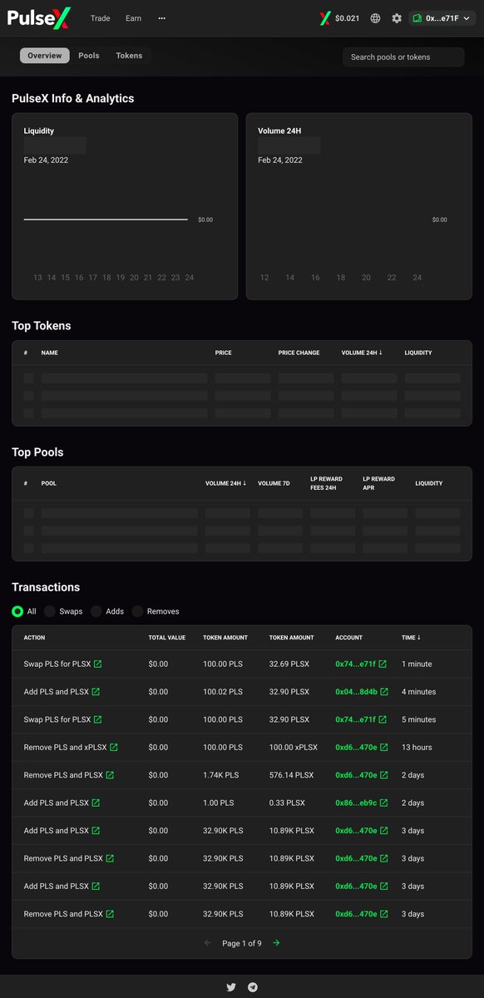Viewport: 484px width, 998px height.
Task: Open external icon beside 1 minute account
Action: (x=383, y=664)
